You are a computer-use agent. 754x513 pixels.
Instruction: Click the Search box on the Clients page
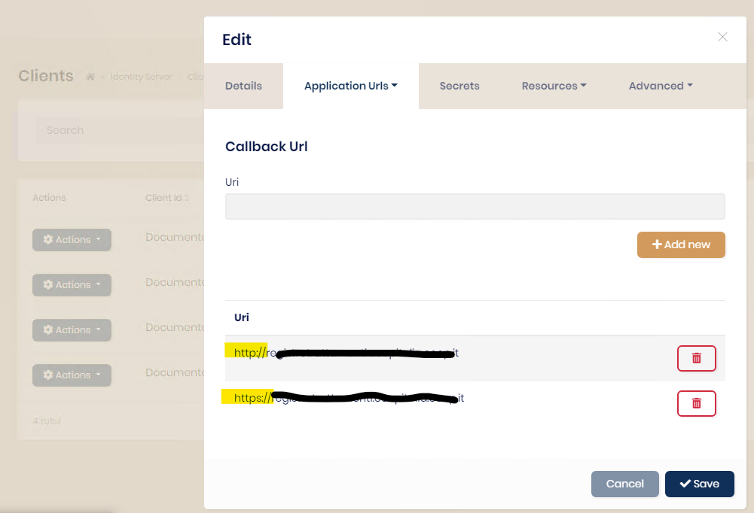(113, 130)
